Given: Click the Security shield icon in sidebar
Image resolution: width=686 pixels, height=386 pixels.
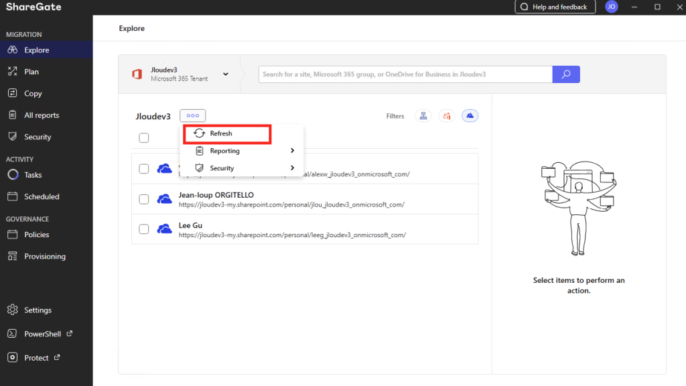Looking at the screenshot, I should tap(13, 137).
